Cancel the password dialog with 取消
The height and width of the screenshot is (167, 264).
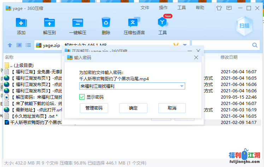pyautogui.click(x=172, y=108)
